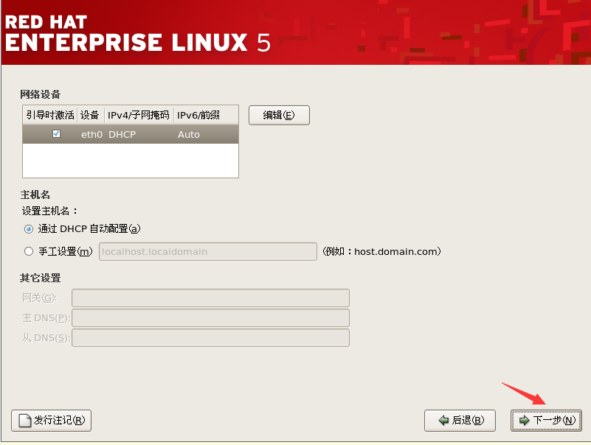This screenshot has width=591, height=445.
Task: Uncheck the eth0 boot activation checkbox
Action: 57,134
